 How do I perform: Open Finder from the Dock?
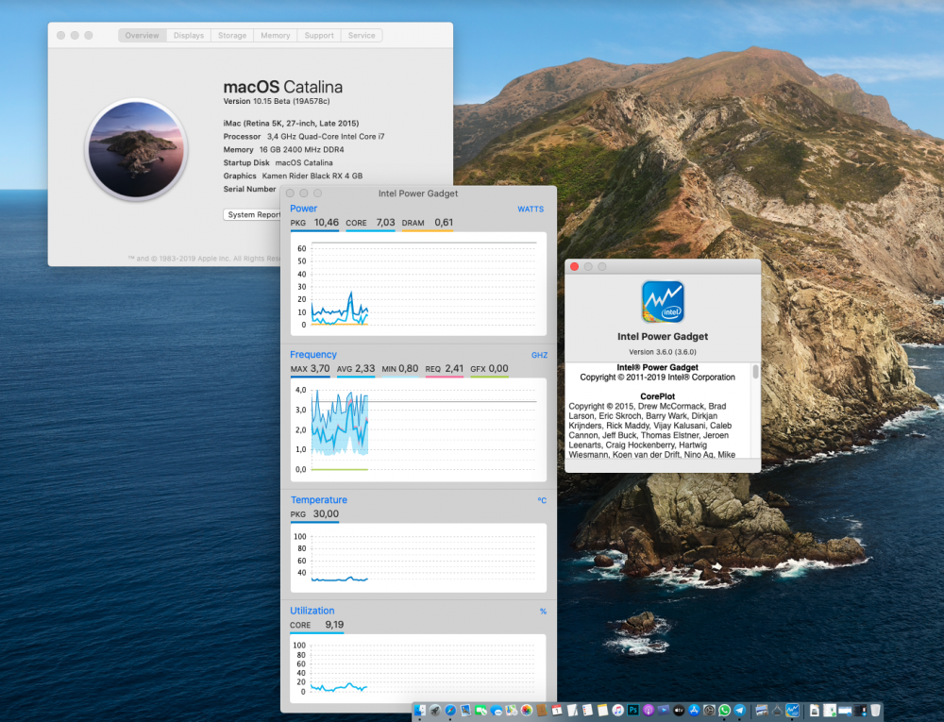[x=420, y=710]
